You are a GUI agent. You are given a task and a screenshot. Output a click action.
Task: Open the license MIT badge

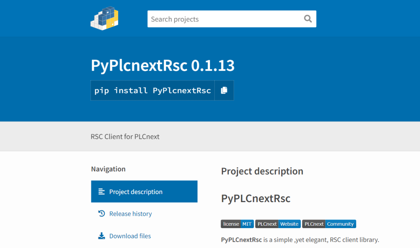[237, 224]
